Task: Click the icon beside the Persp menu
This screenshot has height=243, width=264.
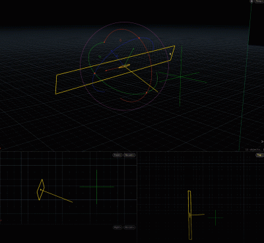Action: point(251,1)
